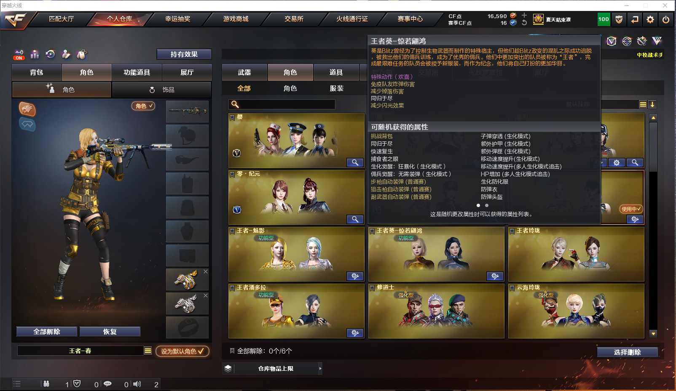Click the 选择删除 button
This screenshot has width=676, height=391.
[627, 352]
